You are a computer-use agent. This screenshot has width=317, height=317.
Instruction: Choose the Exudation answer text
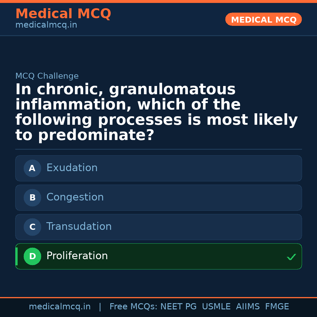(72, 168)
